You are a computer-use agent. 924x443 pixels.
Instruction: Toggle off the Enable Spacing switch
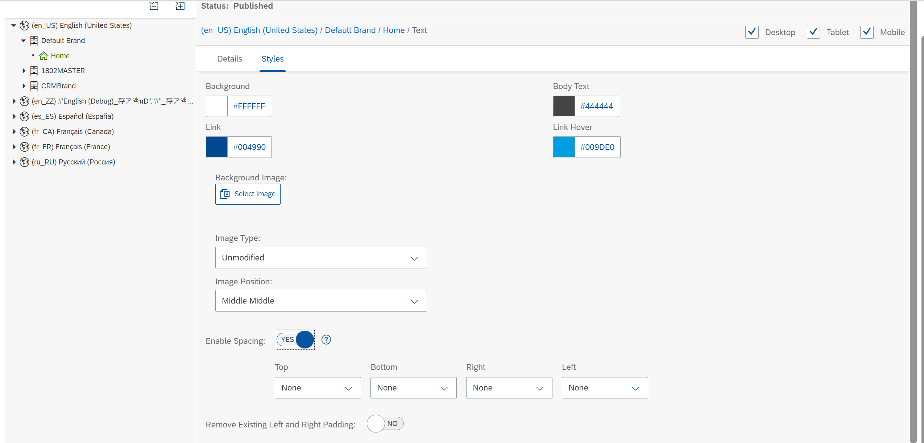pyautogui.click(x=295, y=340)
